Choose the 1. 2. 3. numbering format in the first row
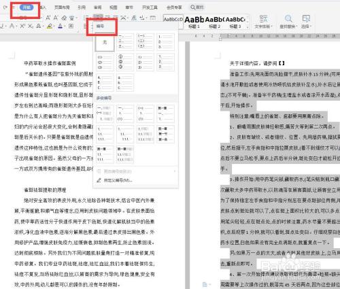 coord(166,41)
